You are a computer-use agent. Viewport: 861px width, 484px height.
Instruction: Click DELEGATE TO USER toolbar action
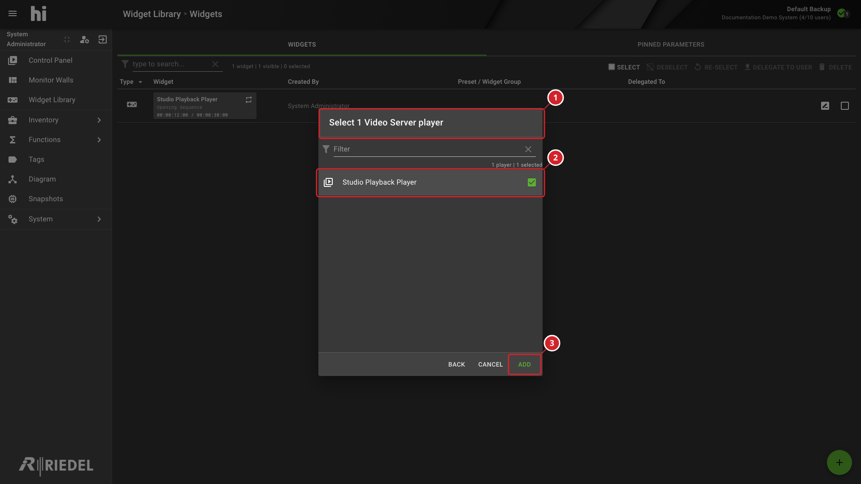point(778,67)
